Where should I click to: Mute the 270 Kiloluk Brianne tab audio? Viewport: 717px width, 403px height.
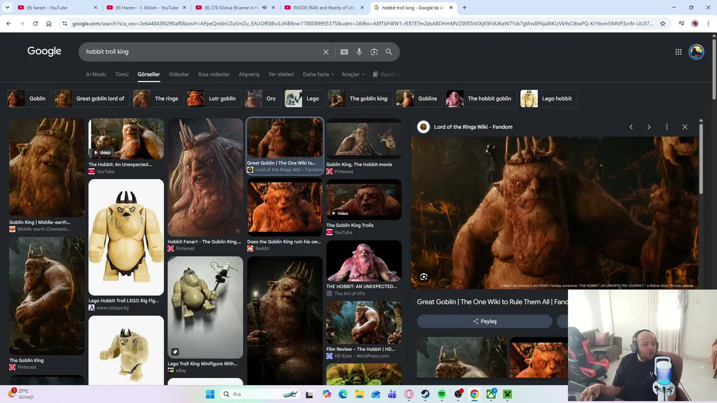click(x=264, y=8)
